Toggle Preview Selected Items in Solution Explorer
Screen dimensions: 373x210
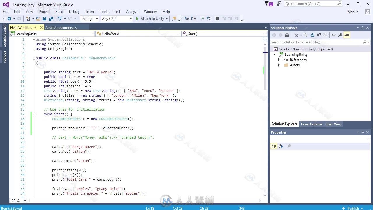point(347,35)
